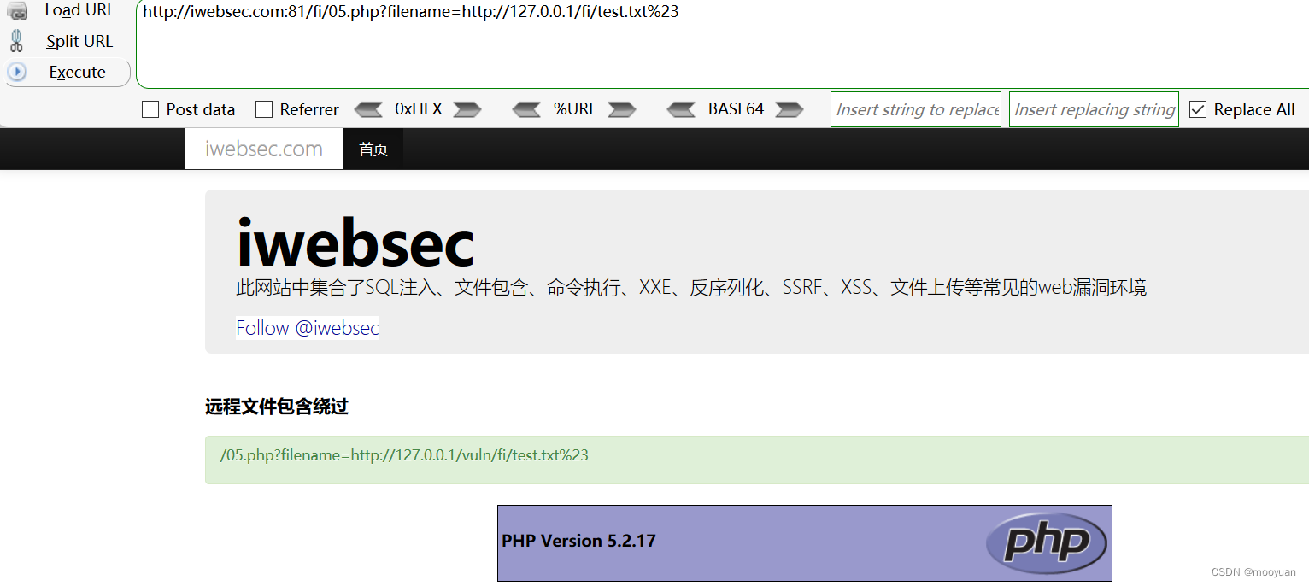
Task: Click left arrow beside 0xHEX
Action: tap(369, 109)
